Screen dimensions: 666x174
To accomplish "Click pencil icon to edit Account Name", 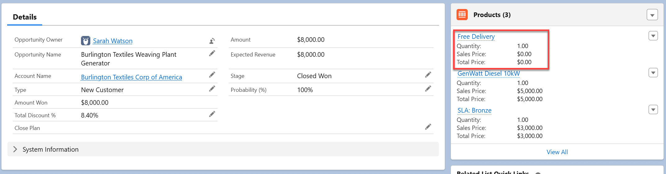I will (x=212, y=75).
